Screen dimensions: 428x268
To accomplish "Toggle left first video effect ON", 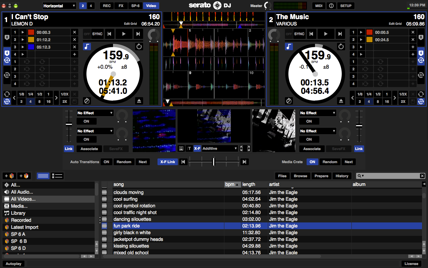I will 87,121.
